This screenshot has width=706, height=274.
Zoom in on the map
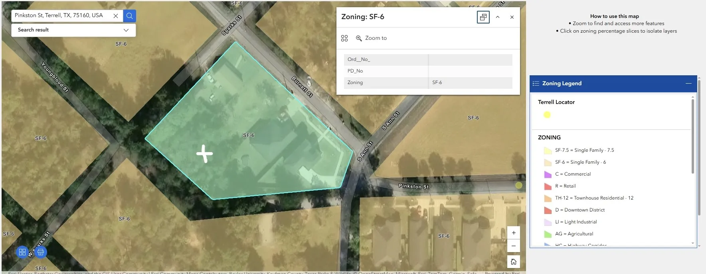coord(514,233)
